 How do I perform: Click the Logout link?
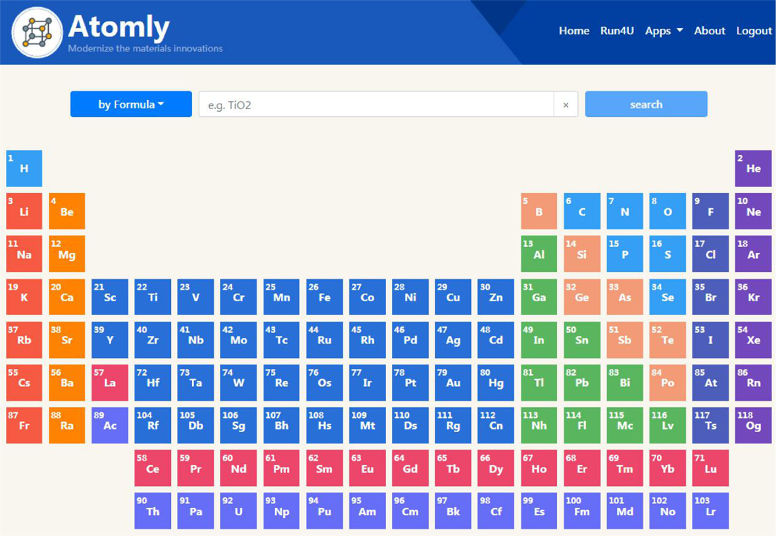tap(754, 31)
